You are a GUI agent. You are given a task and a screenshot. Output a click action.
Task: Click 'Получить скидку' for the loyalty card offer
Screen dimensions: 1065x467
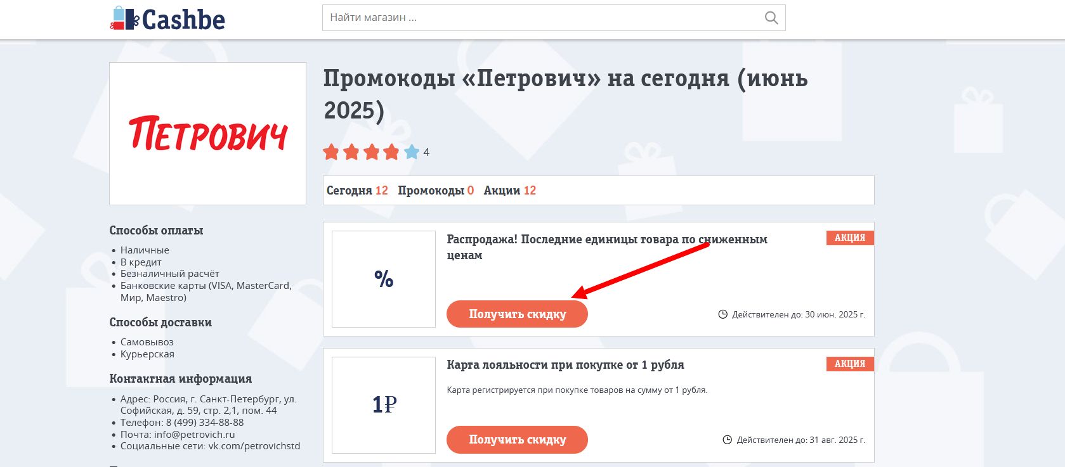click(517, 440)
